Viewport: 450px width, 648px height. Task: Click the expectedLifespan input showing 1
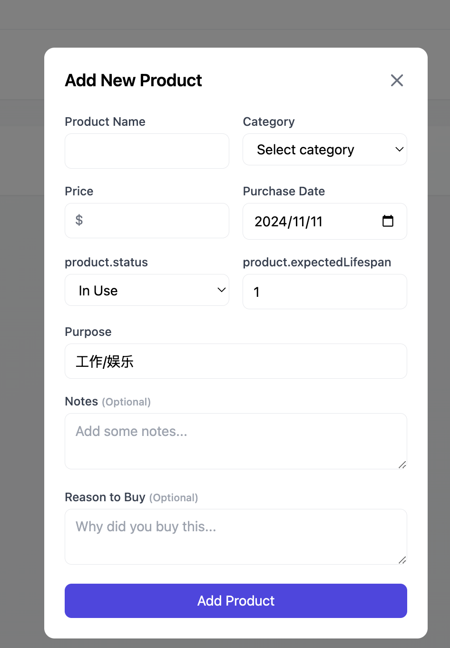[x=325, y=292]
